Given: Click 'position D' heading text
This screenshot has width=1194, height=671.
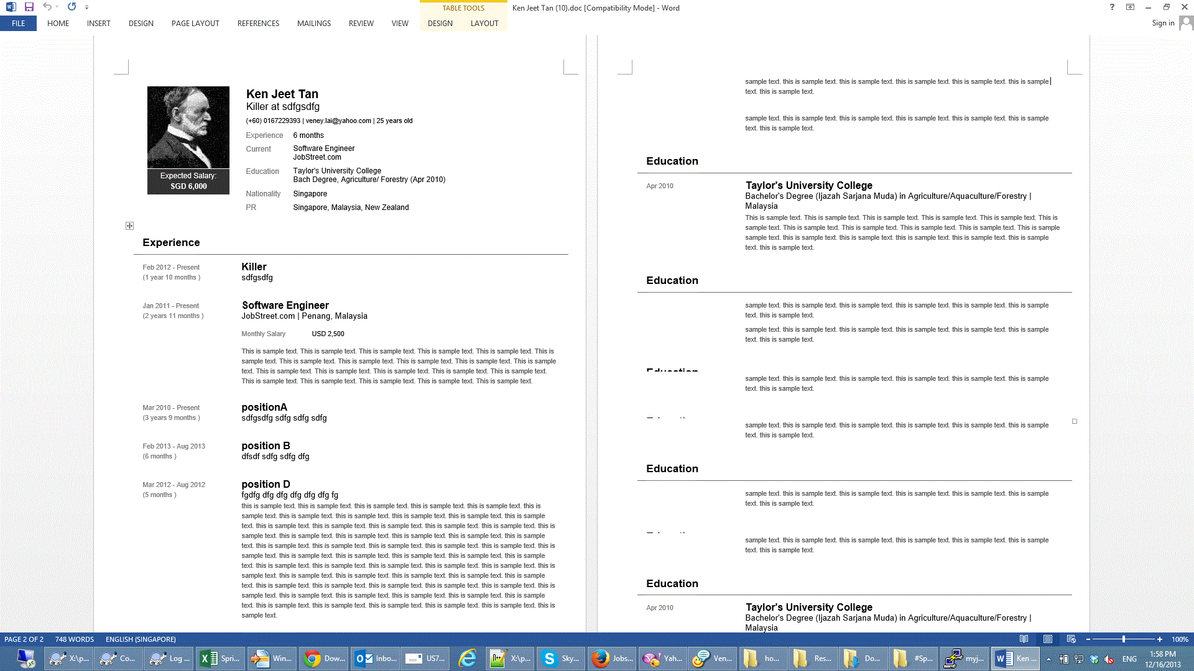Looking at the screenshot, I should [266, 484].
